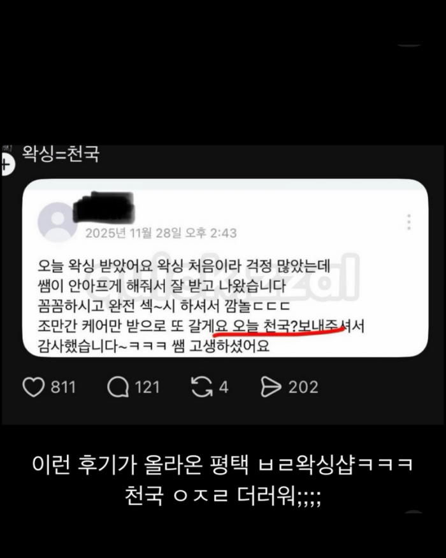The image size is (446, 558).
Task: Click the gray profile avatar in the review card
Action: click(57, 222)
